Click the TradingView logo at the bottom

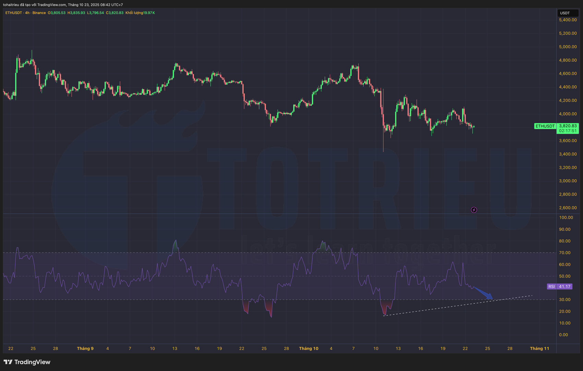click(27, 362)
